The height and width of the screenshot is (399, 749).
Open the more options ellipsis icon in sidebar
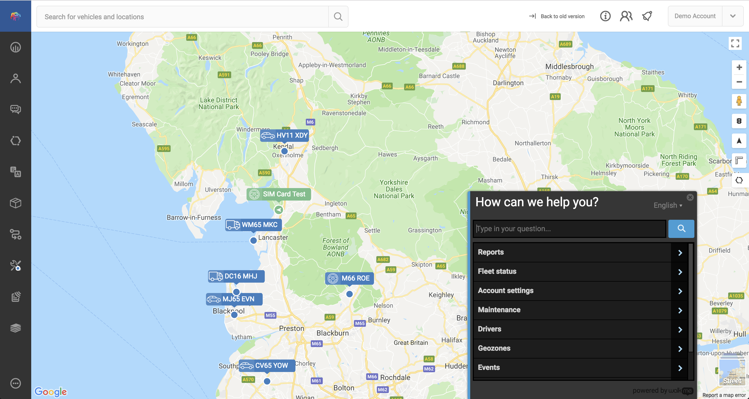[x=15, y=383]
